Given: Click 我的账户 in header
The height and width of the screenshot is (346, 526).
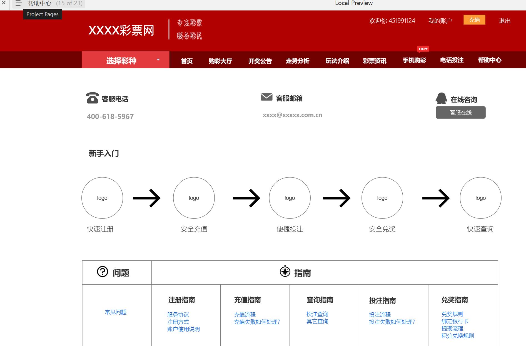Looking at the screenshot, I should pos(440,21).
